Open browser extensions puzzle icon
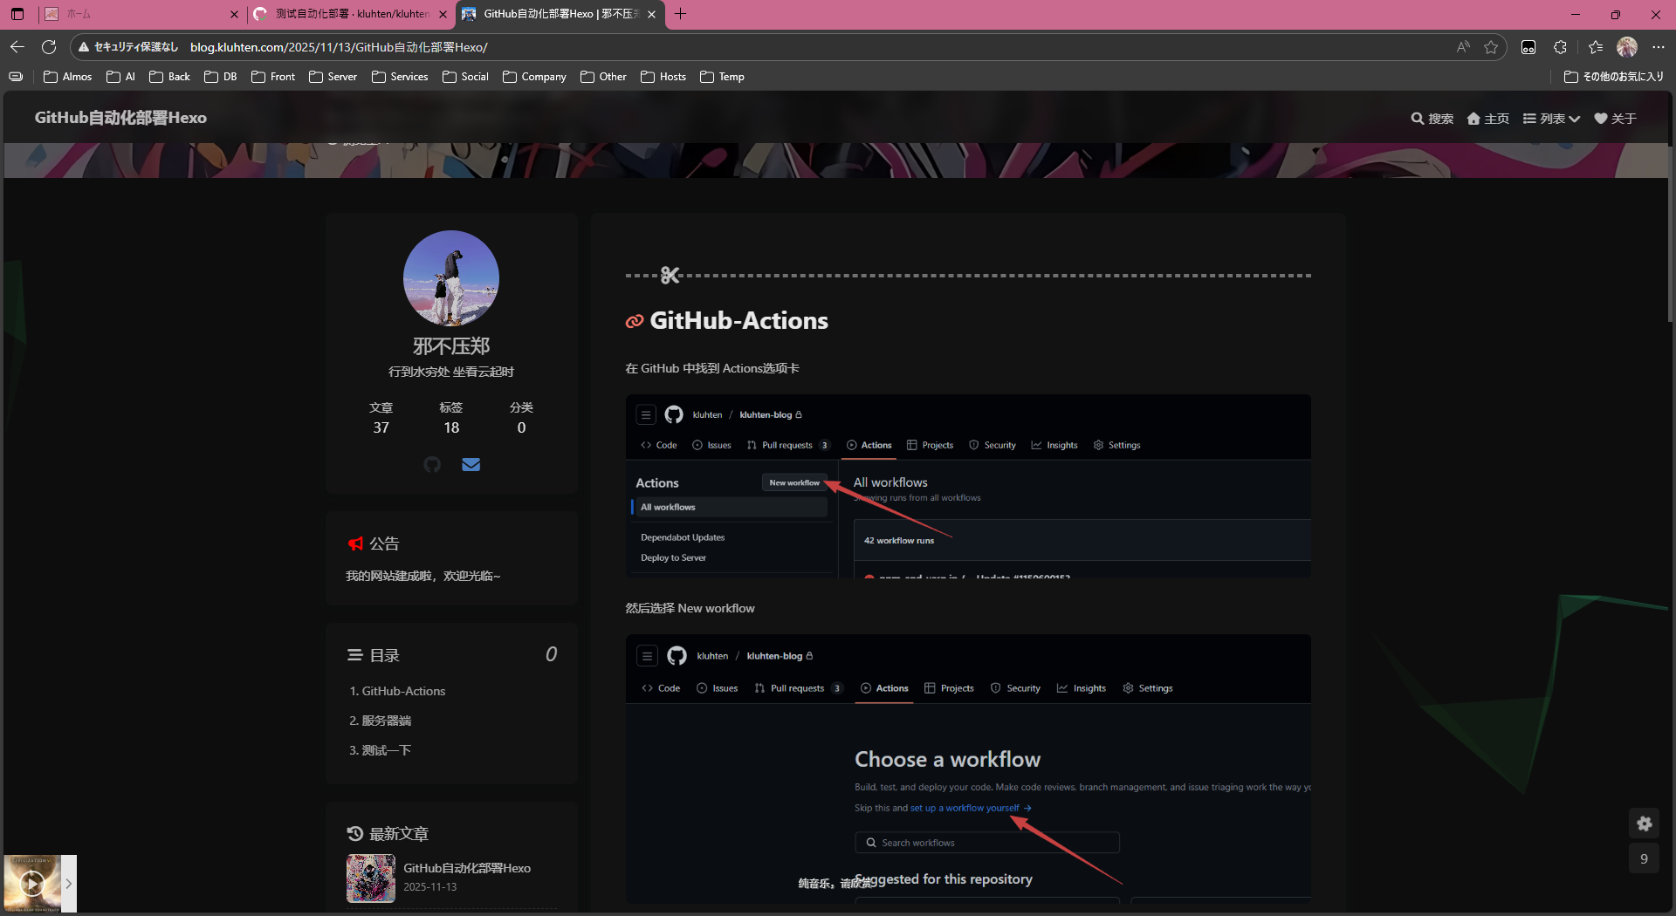 [x=1560, y=47]
